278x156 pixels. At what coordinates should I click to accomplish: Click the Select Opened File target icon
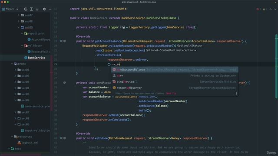coord(26,9)
